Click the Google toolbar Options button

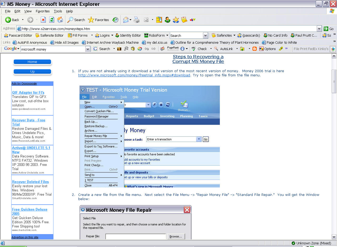(267, 49)
